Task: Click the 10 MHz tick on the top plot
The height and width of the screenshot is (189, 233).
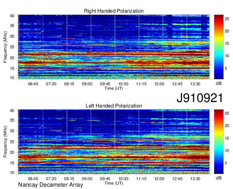Action: [x=12, y=78]
